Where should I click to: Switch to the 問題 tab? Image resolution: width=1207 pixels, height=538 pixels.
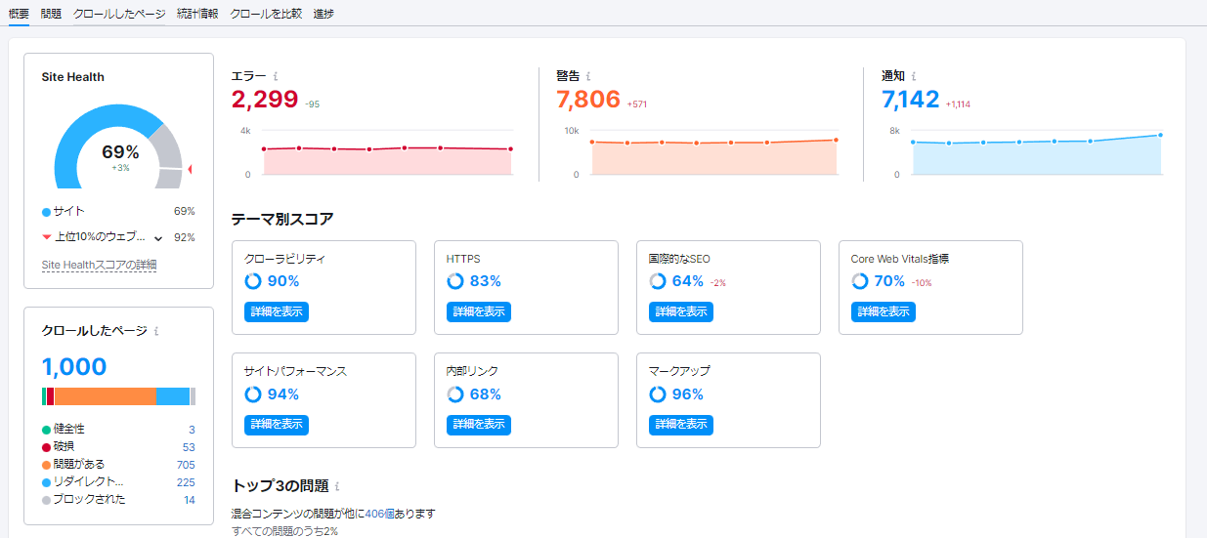coord(51,14)
